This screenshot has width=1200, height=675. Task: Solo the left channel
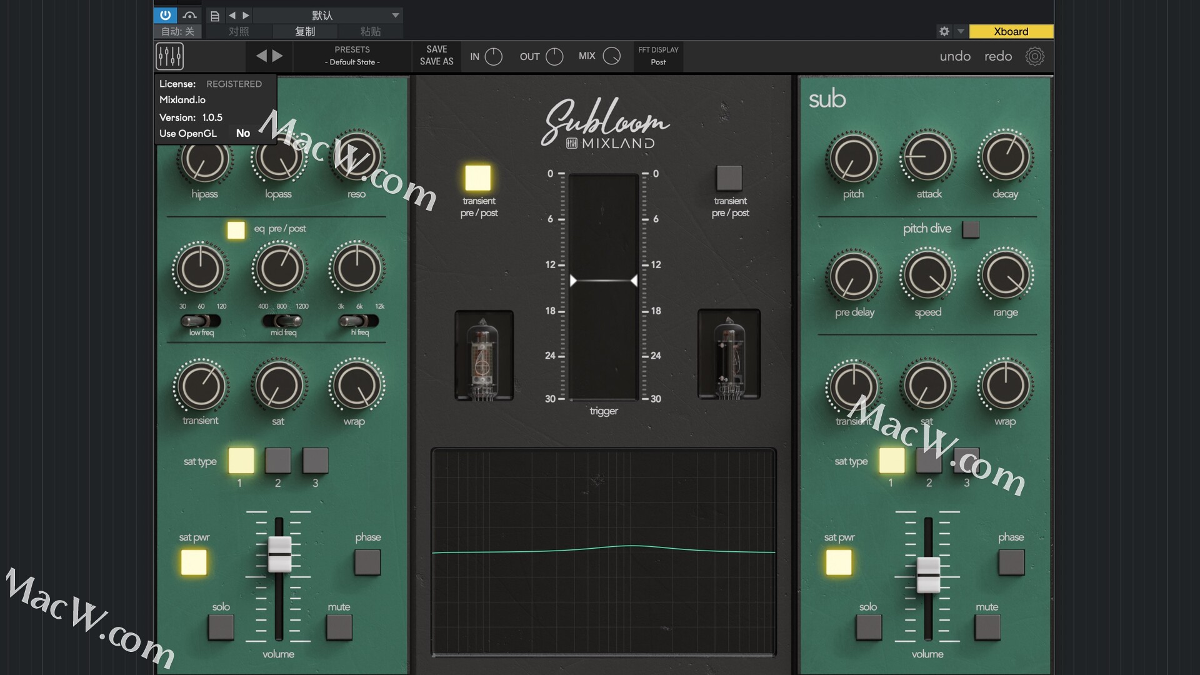221,627
